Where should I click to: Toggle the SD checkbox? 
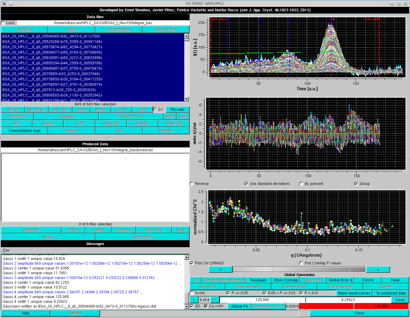pos(192,306)
